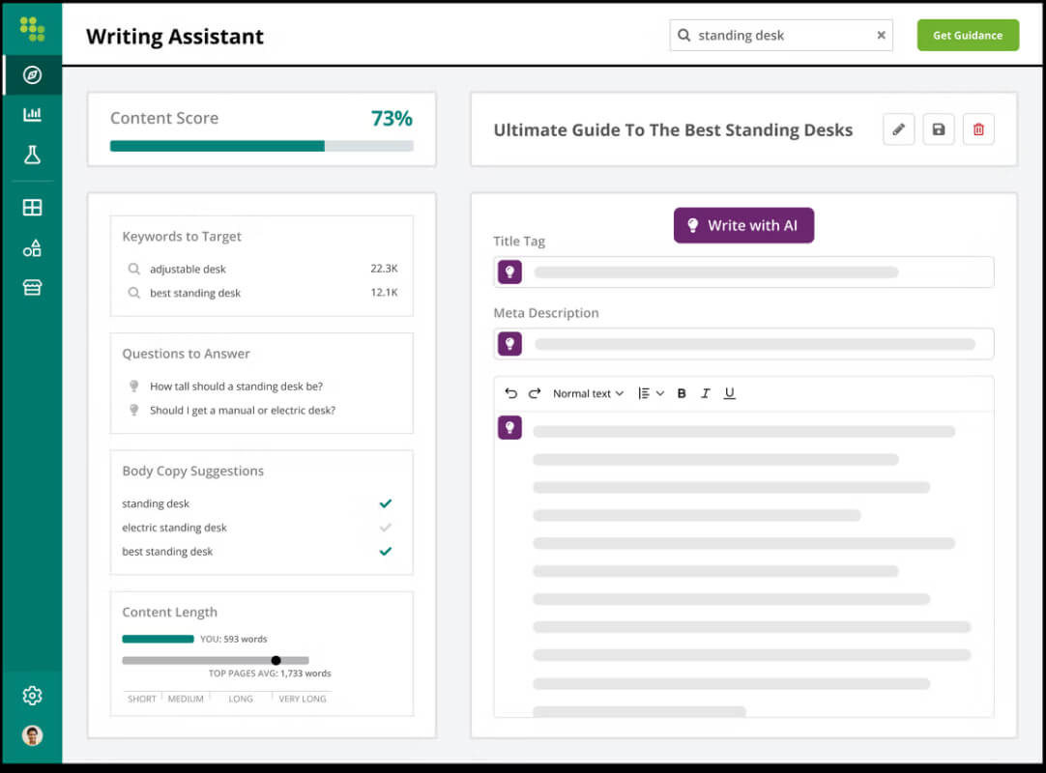The image size is (1046, 773).
Task: Apply bold formatting in editor toolbar
Action: coord(682,393)
